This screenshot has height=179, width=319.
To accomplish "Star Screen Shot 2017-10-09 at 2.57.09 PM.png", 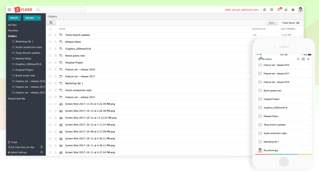I will 55,131.
